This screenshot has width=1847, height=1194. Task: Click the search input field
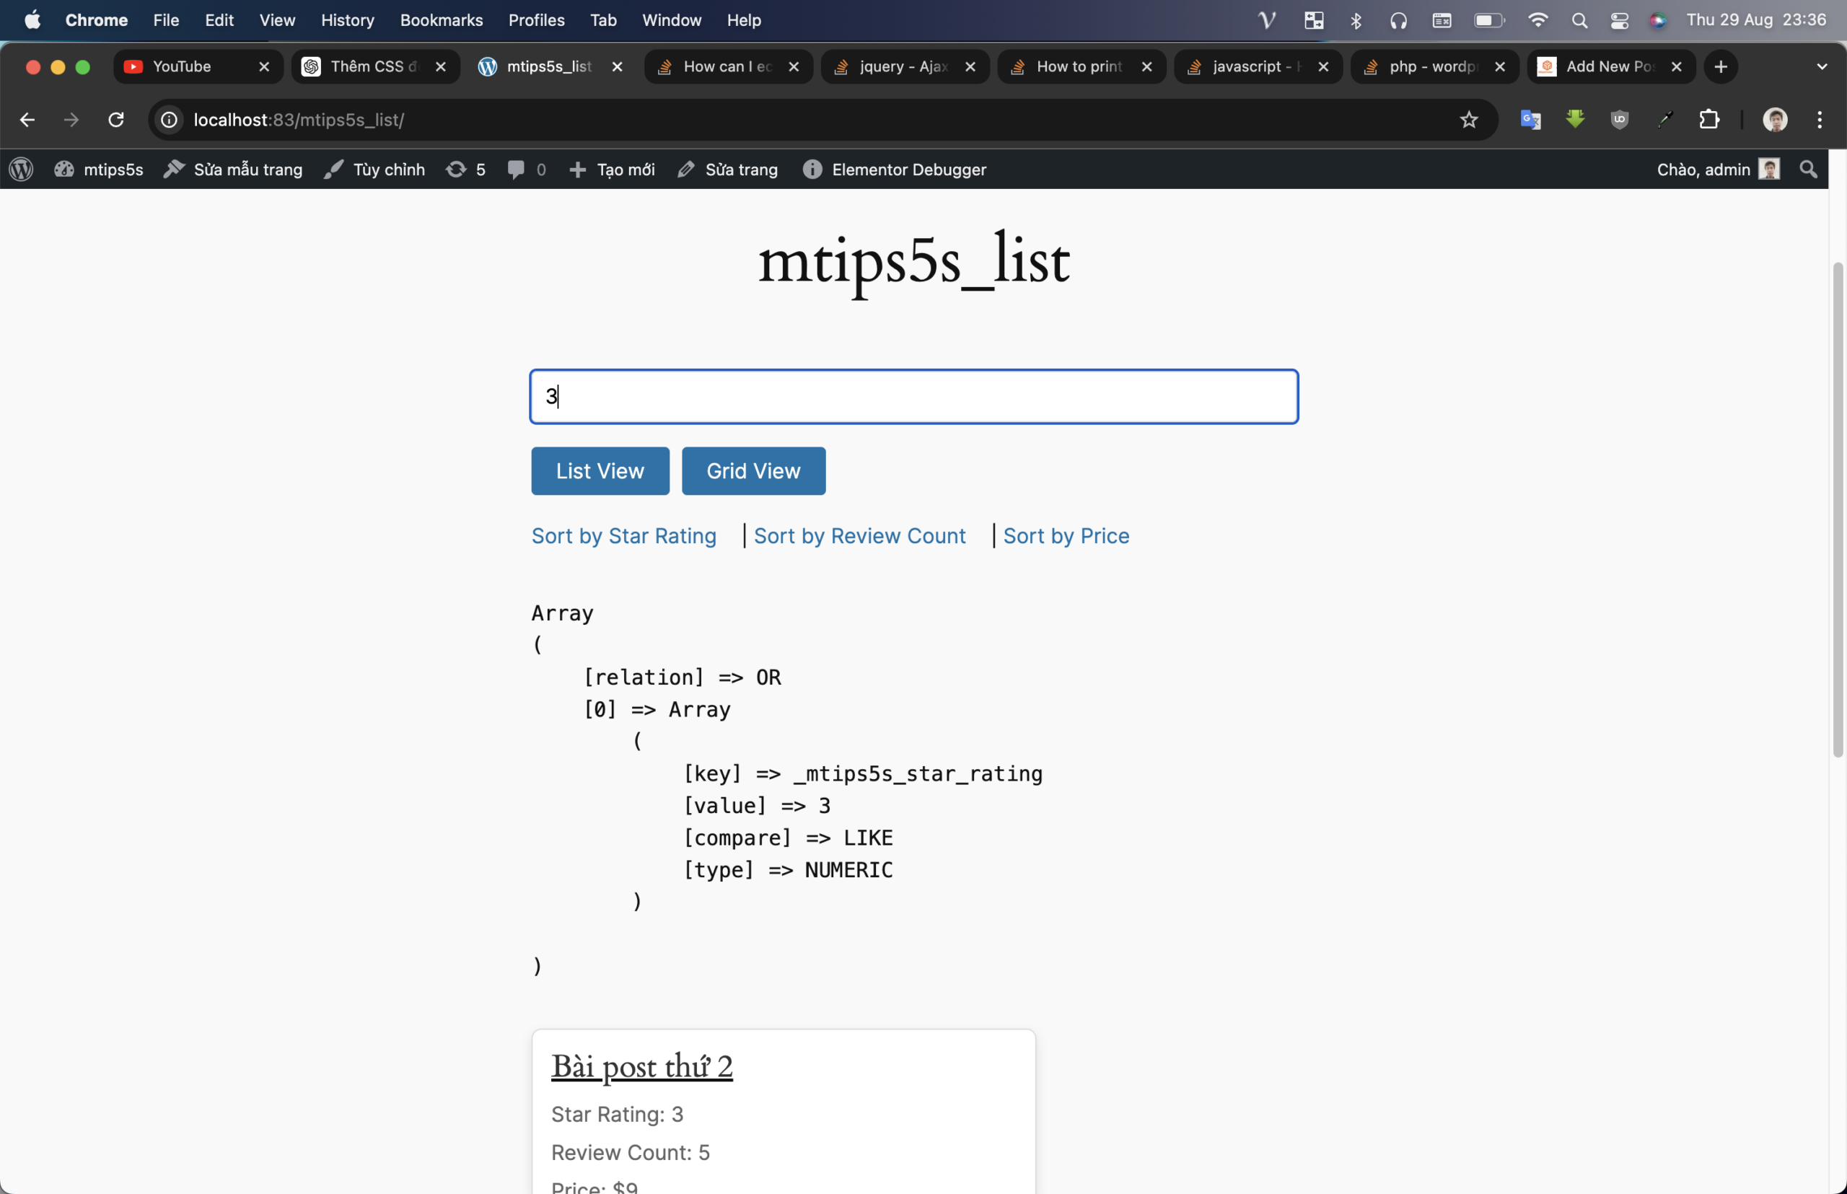tap(914, 396)
